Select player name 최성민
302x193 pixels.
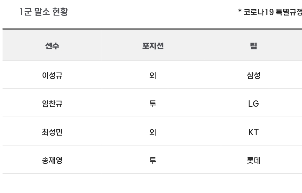[x=52, y=132]
